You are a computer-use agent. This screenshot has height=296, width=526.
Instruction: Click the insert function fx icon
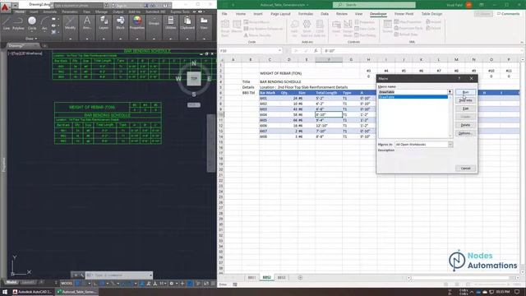(316, 51)
